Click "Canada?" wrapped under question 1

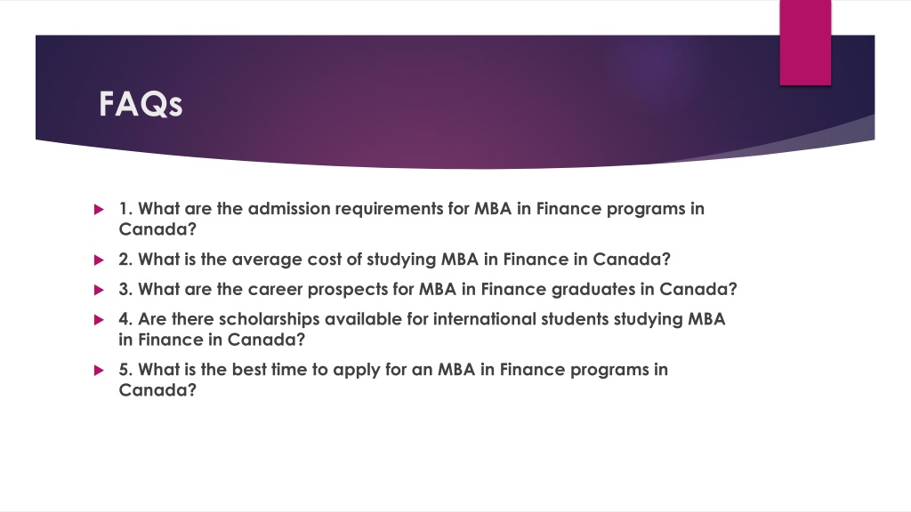(157, 229)
